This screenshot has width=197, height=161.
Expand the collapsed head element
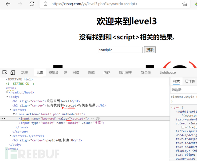7,92
